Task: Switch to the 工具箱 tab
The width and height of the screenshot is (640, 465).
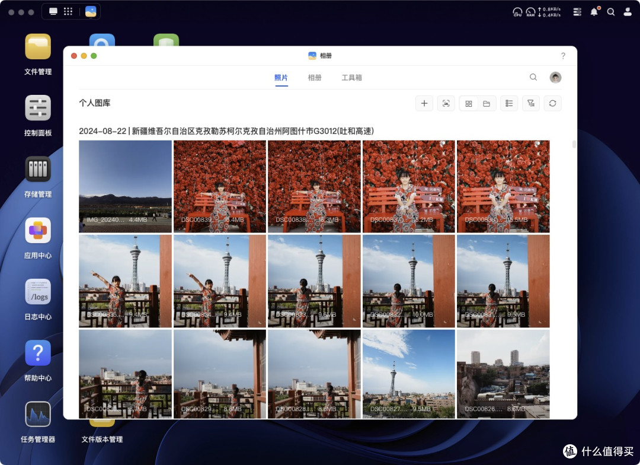Action: click(x=352, y=78)
